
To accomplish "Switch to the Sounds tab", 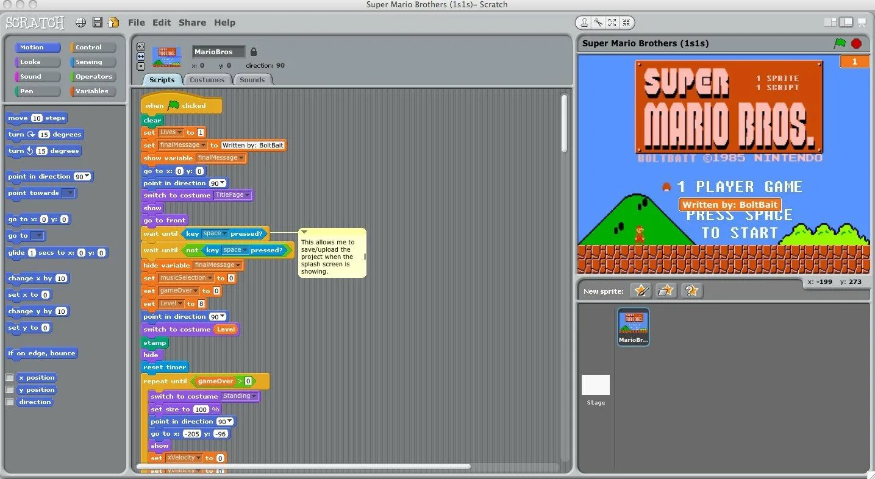I will pos(252,80).
